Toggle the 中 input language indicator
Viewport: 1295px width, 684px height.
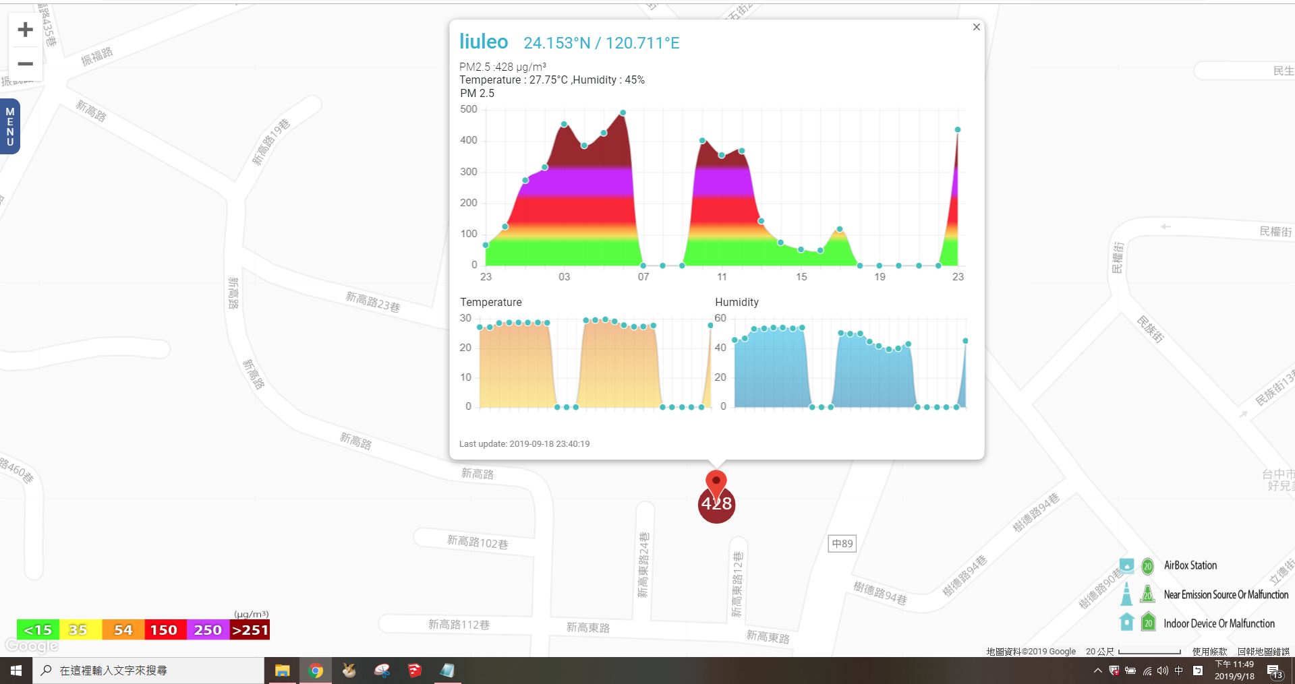[x=1179, y=671]
